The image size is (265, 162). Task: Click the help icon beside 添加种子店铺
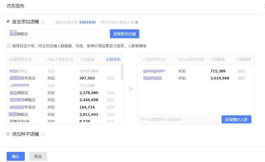[x=43, y=135]
